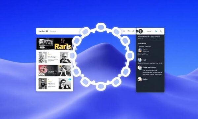Open the bottom-right young man's portrait

tap(65, 84)
